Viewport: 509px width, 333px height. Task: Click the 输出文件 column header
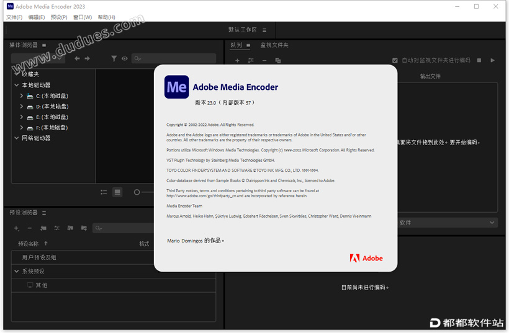430,76
